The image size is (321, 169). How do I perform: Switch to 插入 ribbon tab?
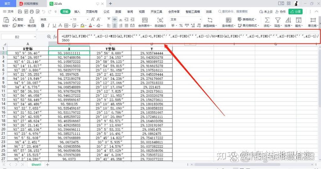77,12
